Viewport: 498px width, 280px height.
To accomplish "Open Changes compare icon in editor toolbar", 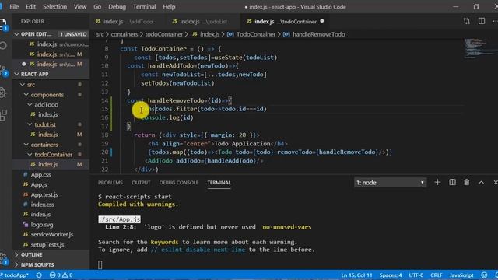I will click(x=467, y=21).
